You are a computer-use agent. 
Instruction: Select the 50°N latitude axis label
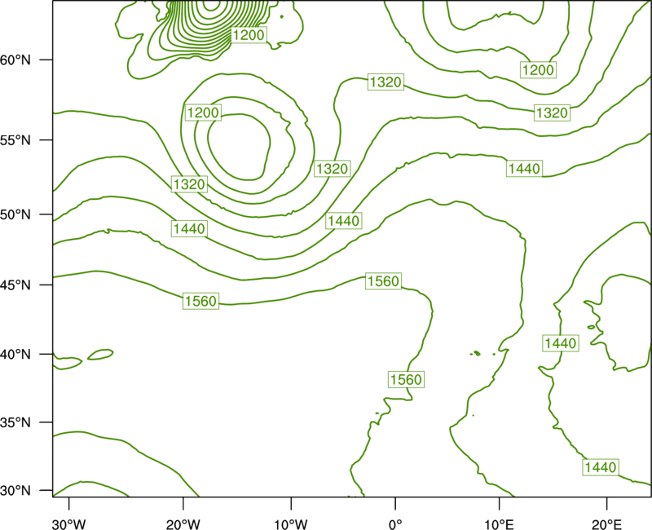tap(15, 214)
